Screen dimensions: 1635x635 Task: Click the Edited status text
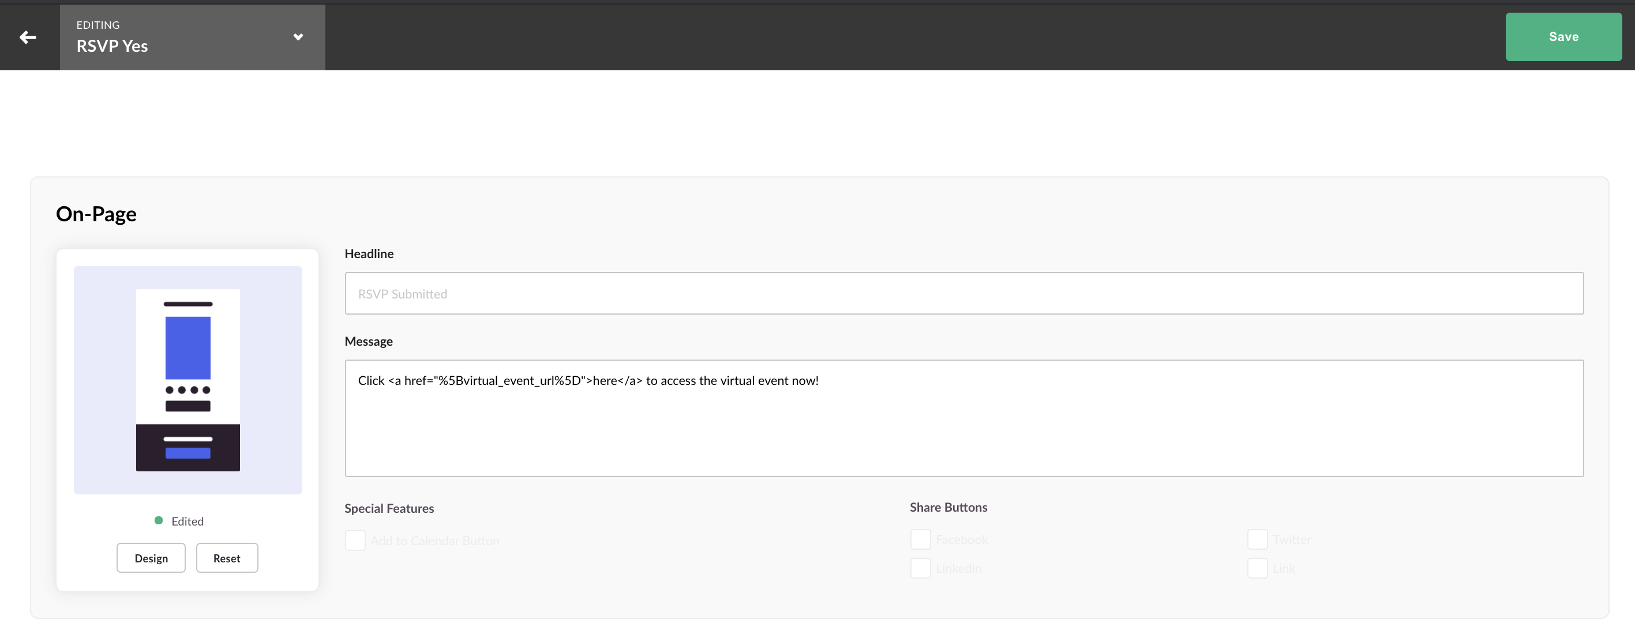pos(187,521)
